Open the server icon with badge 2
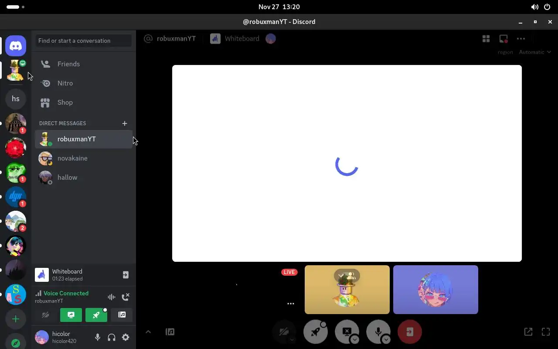Viewport: 558px width, 349px height. (x=16, y=221)
